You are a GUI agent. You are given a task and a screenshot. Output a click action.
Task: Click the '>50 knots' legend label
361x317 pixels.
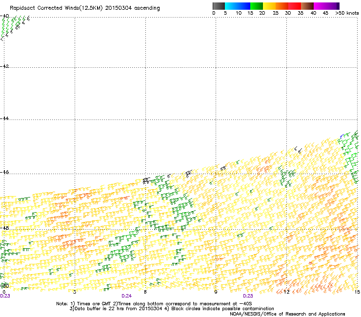(x=347, y=13)
